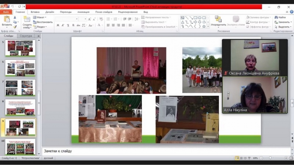Image resolution: width=294 pixels, height=165 pixels.
Task: Click the Find (Найти) binoculars button
Action: 280,17
